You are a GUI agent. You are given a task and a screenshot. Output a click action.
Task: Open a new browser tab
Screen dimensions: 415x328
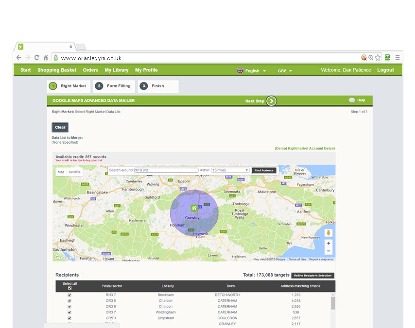81,47
